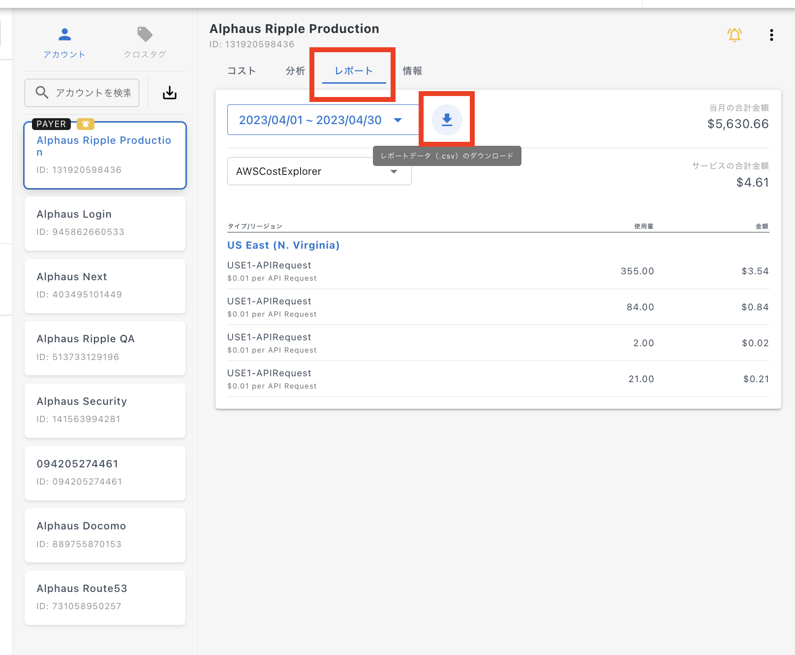The width and height of the screenshot is (795, 655).
Task: Switch to the コスト tab
Action: [x=242, y=71]
